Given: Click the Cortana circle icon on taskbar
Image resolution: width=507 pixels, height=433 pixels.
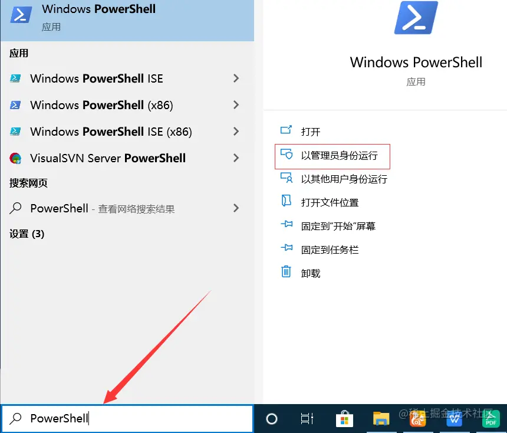Looking at the screenshot, I should 272,418.
